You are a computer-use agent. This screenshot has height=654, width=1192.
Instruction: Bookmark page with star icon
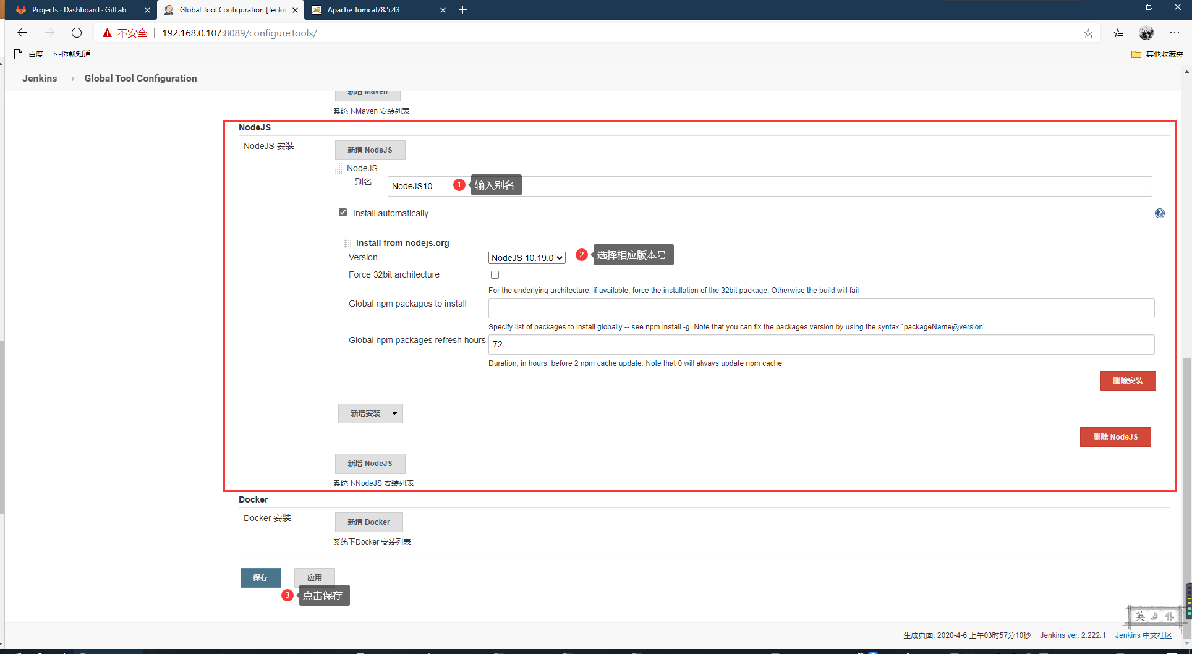[x=1088, y=33]
